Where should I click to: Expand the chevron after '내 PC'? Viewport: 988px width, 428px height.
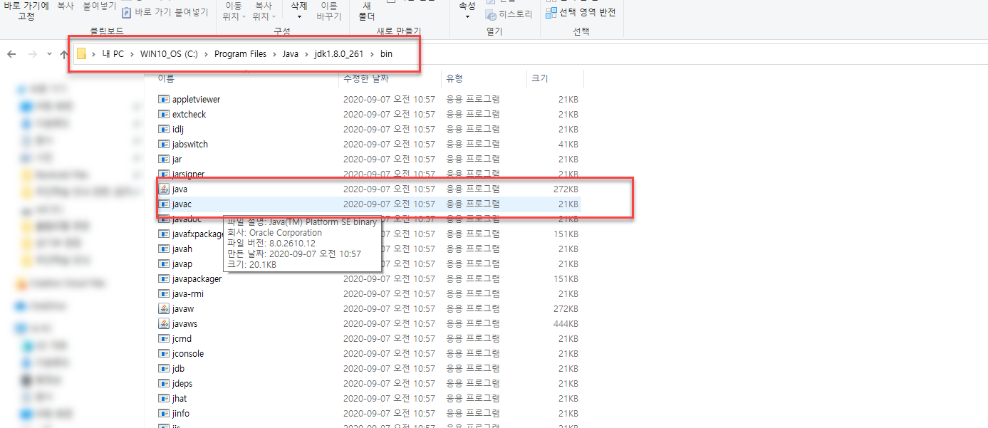click(132, 54)
